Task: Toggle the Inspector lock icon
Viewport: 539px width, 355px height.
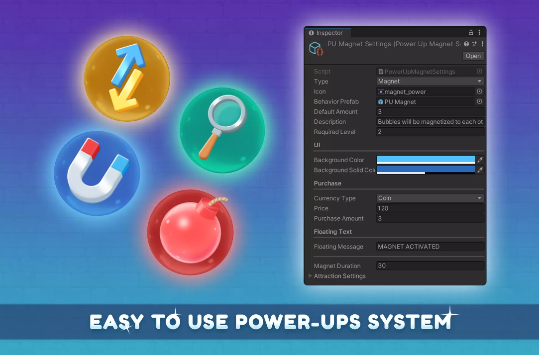Action: pos(471,33)
